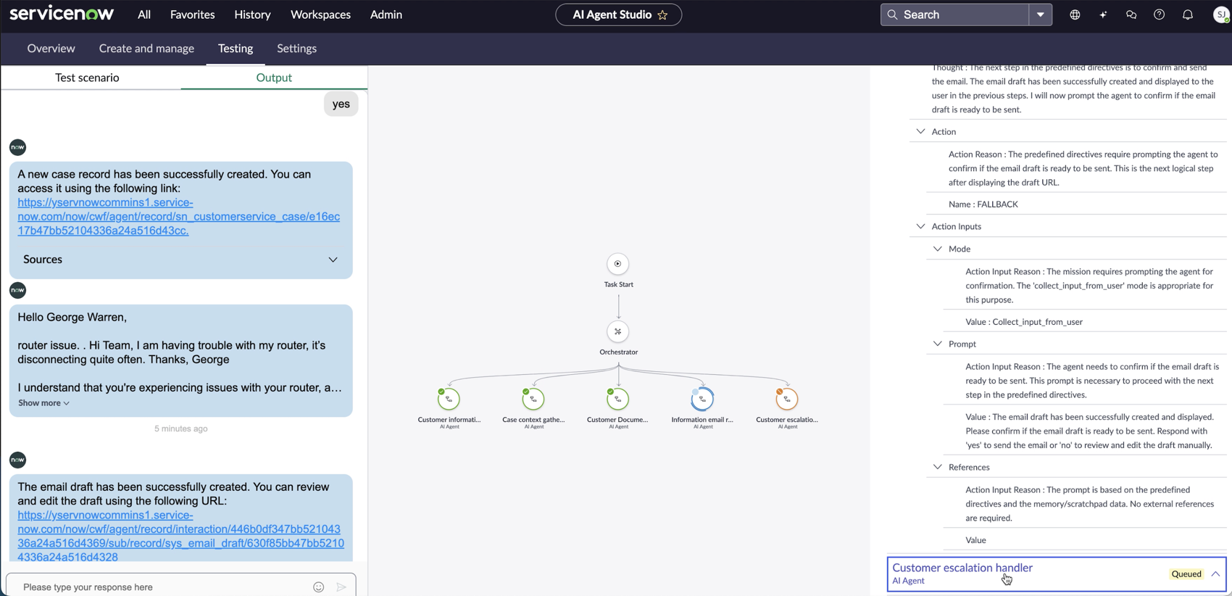Expand the Sources section chevron
The height and width of the screenshot is (596, 1232).
333,260
